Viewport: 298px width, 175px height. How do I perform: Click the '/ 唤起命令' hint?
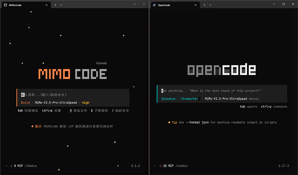pyautogui.click(x=120, y=110)
